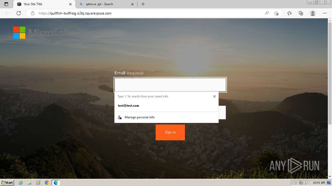
Task: Open the Favorites list
Action: [289, 13]
